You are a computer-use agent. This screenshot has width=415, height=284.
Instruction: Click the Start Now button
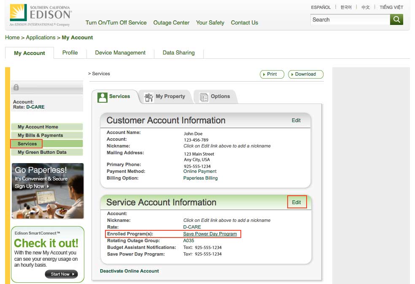coord(61,274)
